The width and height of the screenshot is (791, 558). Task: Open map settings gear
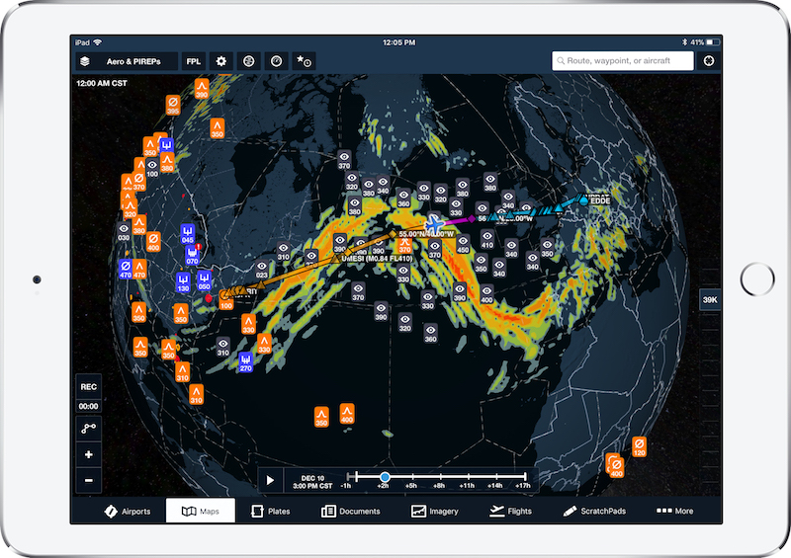(x=221, y=61)
